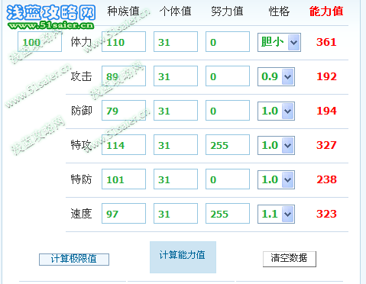The image size is (366, 284).
Task: Open the 特攻 modifier dropdown
Action: (x=276, y=145)
